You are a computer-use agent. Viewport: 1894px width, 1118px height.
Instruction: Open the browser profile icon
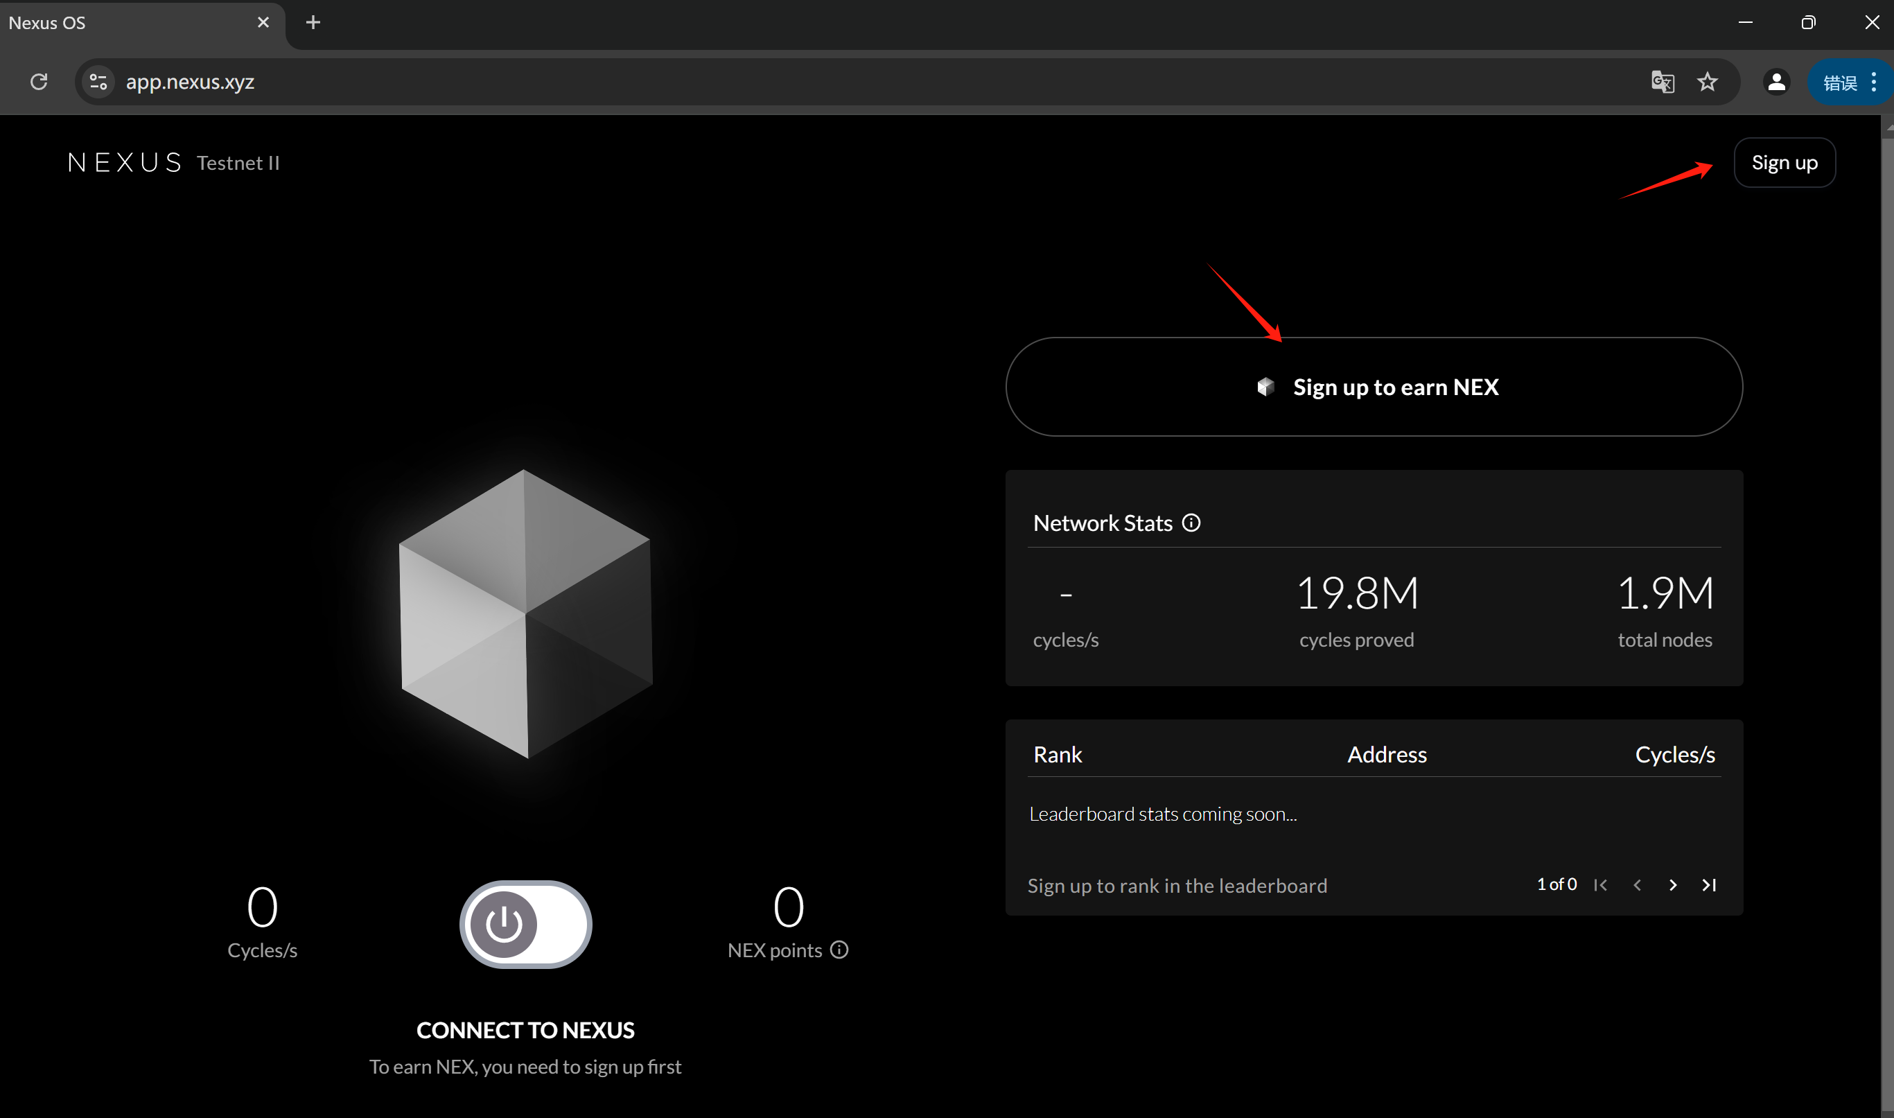(x=1775, y=81)
